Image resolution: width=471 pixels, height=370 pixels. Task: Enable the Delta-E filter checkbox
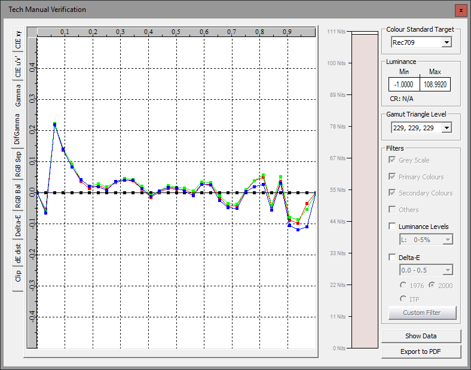click(392, 258)
